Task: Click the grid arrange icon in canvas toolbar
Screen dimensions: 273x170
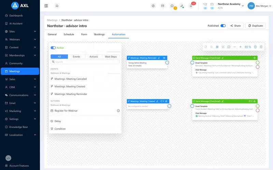Action: point(217,47)
